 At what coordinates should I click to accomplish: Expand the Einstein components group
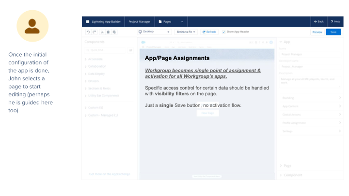coord(92,81)
